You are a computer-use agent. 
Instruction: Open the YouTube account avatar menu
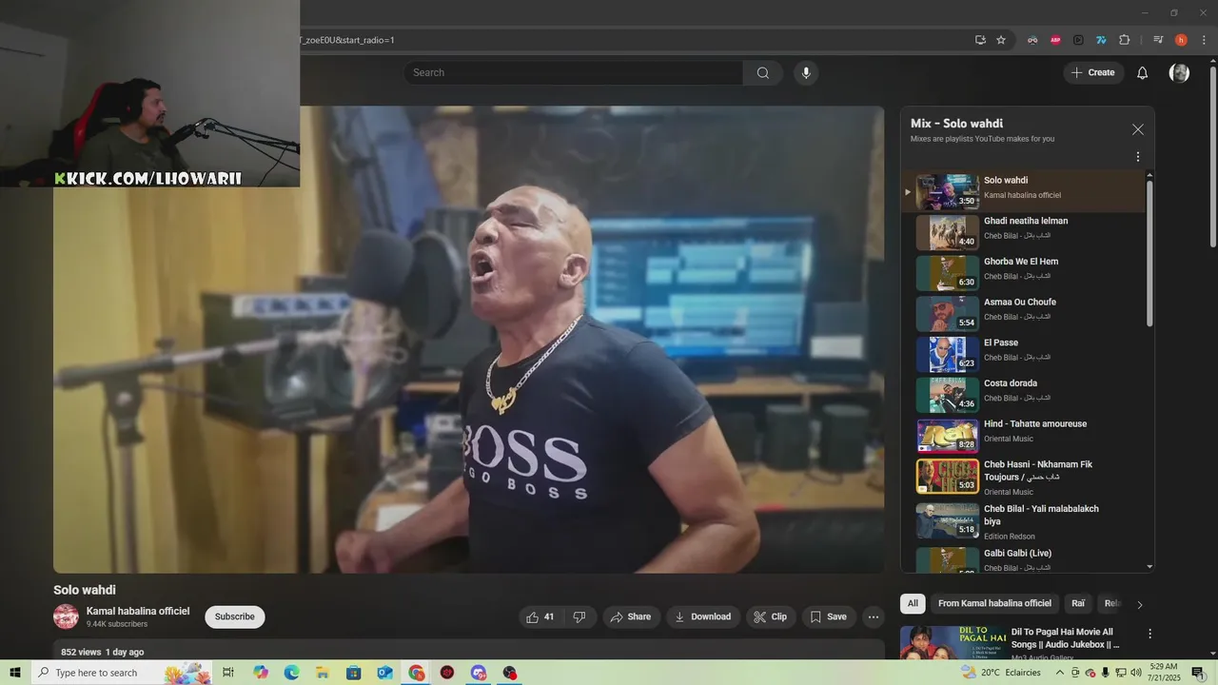point(1179,73)
